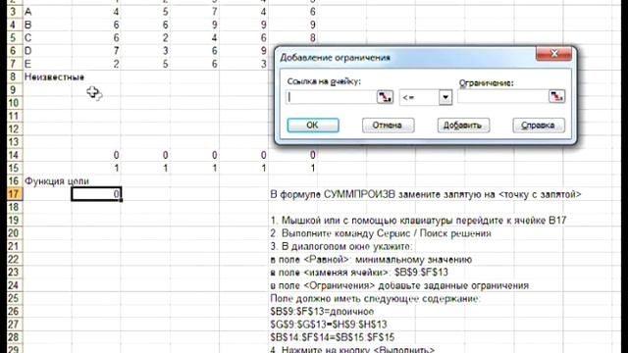The height and width of the screenshot is (353, 628).
Task: Cancel the dialog with the Отмена button
Action: 388,126
